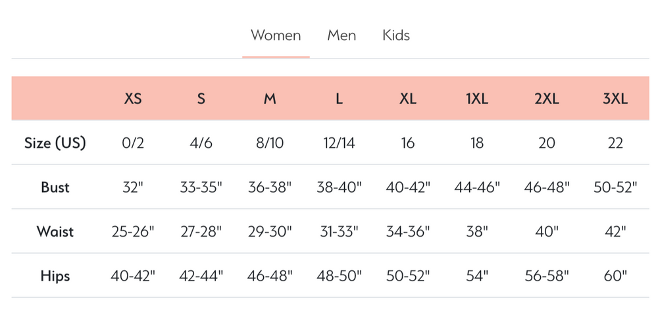This screenshot has width=658, height=326.
Task: Click the 36-38" bust cell
Action: tap(270, 187)
